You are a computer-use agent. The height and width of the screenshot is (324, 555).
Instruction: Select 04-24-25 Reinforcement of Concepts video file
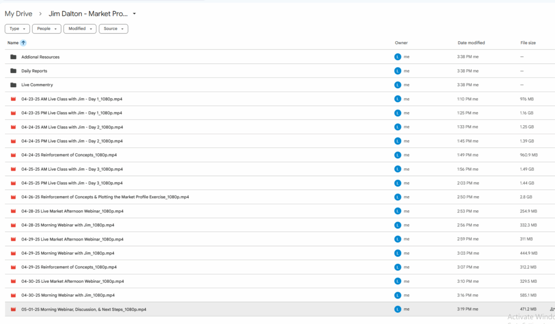[69, 155]
